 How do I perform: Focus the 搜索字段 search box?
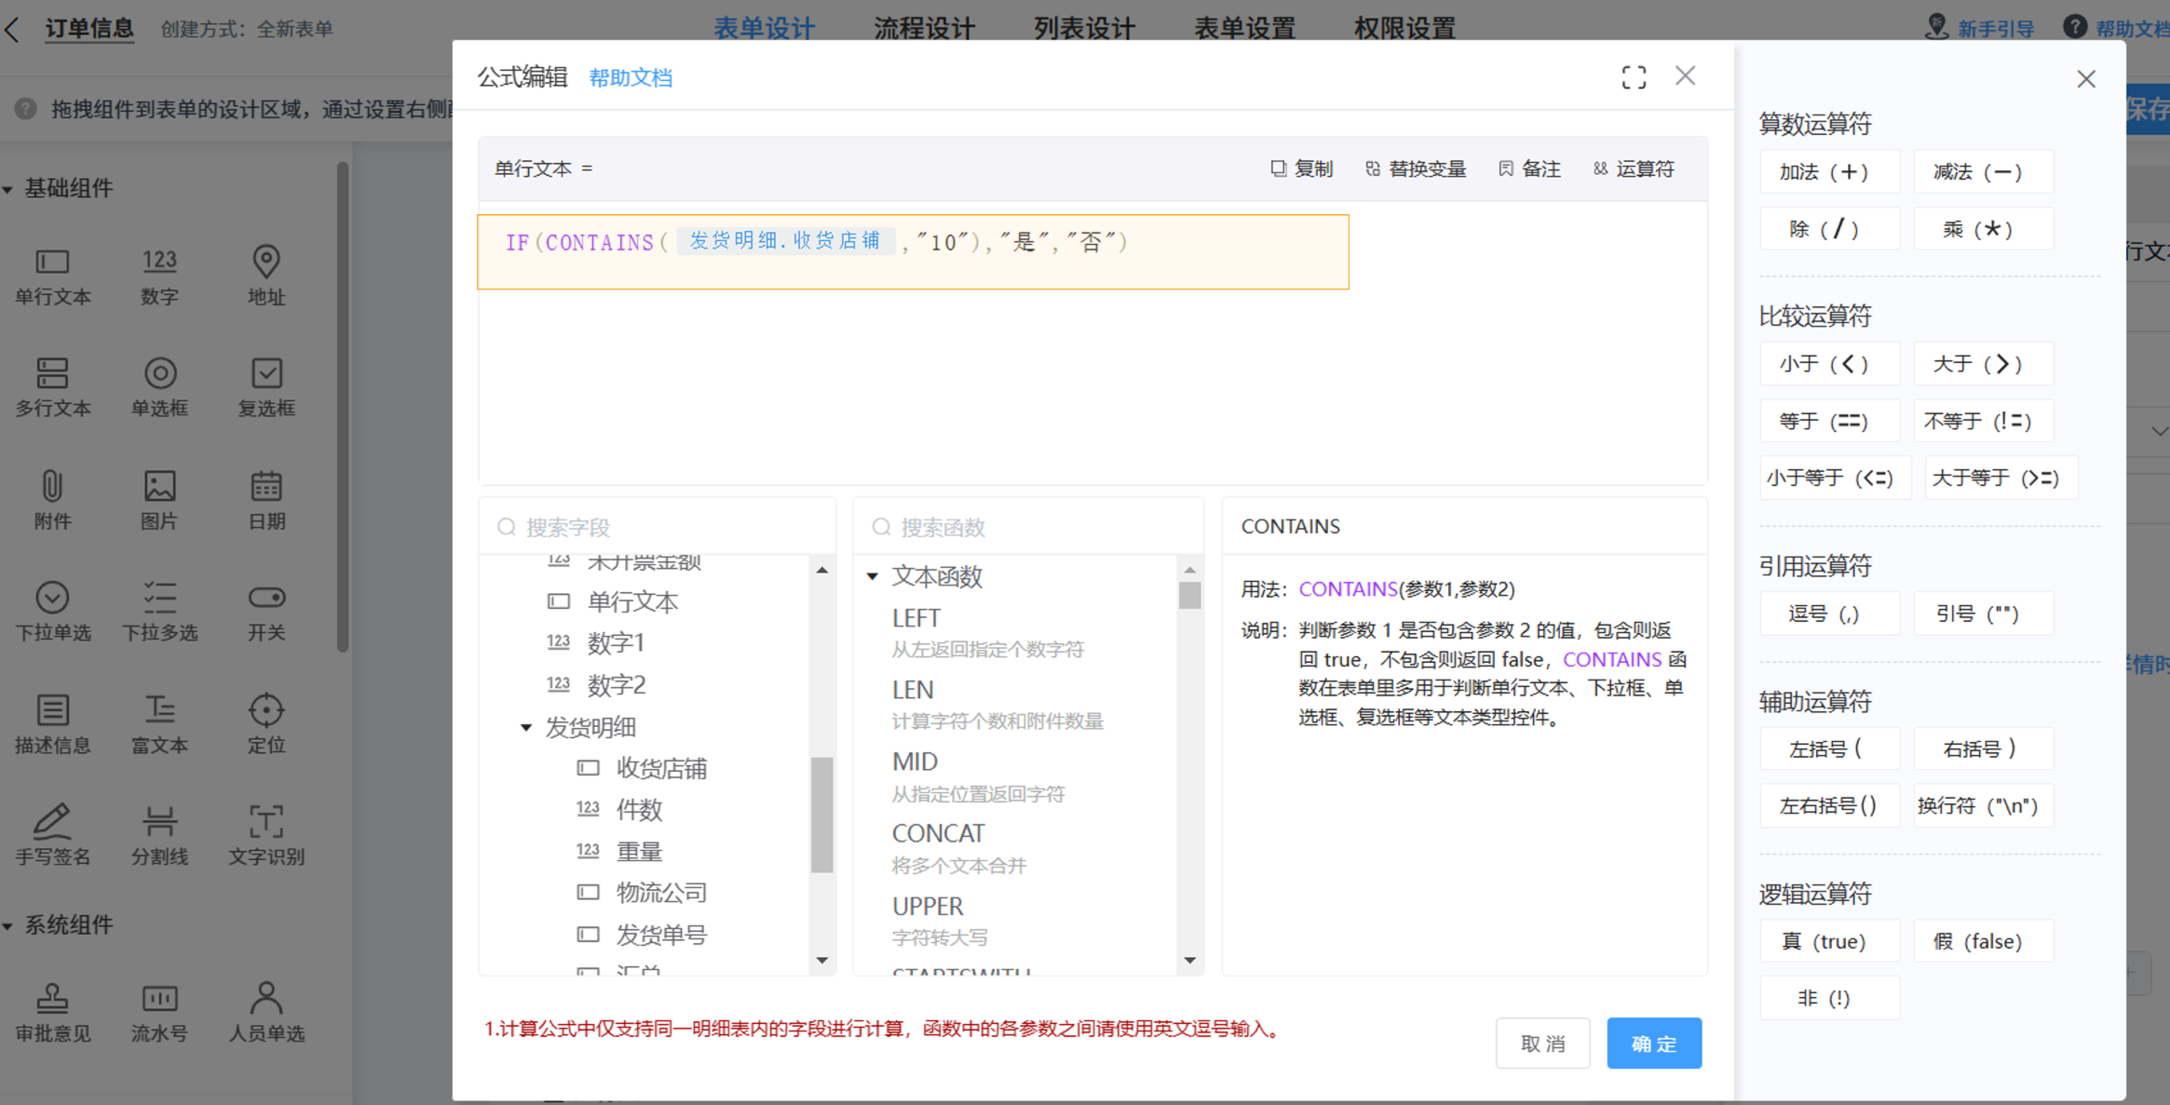[658, 527]
